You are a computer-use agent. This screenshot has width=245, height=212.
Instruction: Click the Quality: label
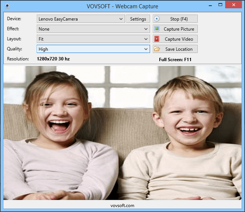14,49
